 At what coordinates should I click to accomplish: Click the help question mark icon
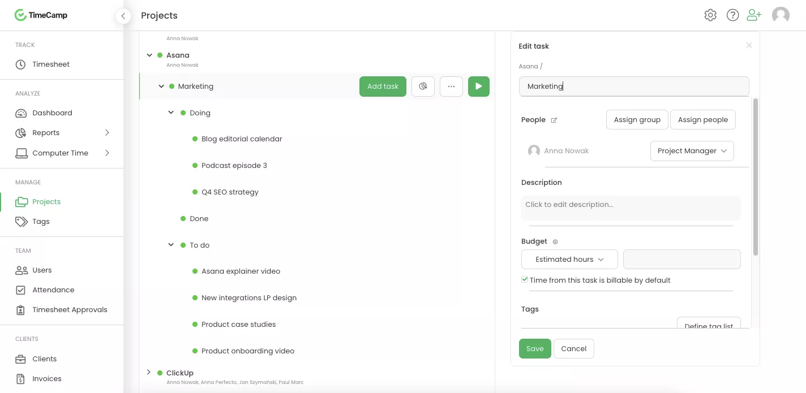tap(732, 15)
